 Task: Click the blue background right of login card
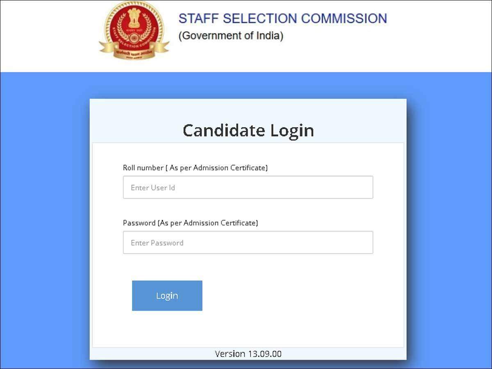449,221
